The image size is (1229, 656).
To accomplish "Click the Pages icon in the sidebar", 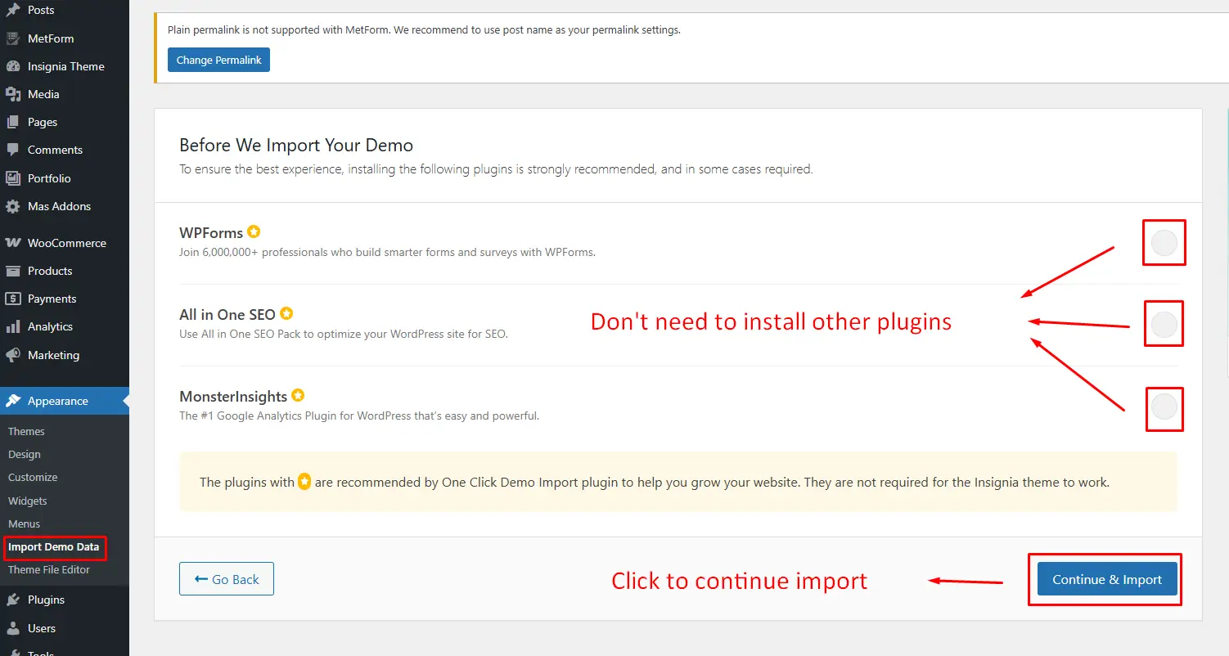I will [x=13, y=122].
